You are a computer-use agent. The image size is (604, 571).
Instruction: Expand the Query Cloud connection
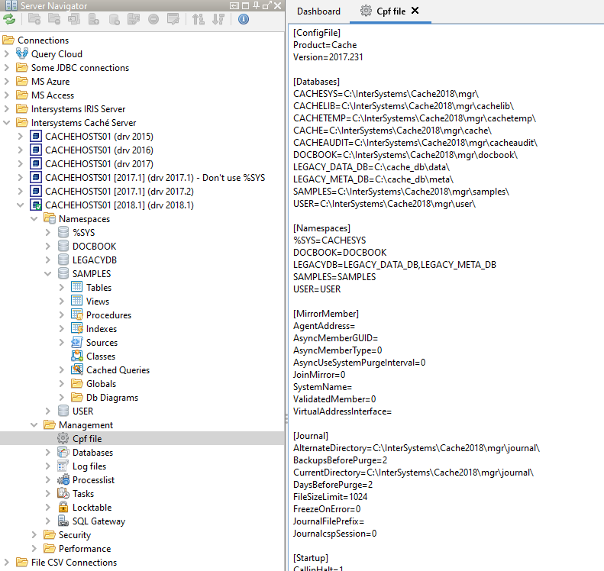7,54
